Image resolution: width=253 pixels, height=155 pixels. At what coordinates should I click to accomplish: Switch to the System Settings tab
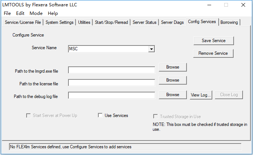point(59,22)
